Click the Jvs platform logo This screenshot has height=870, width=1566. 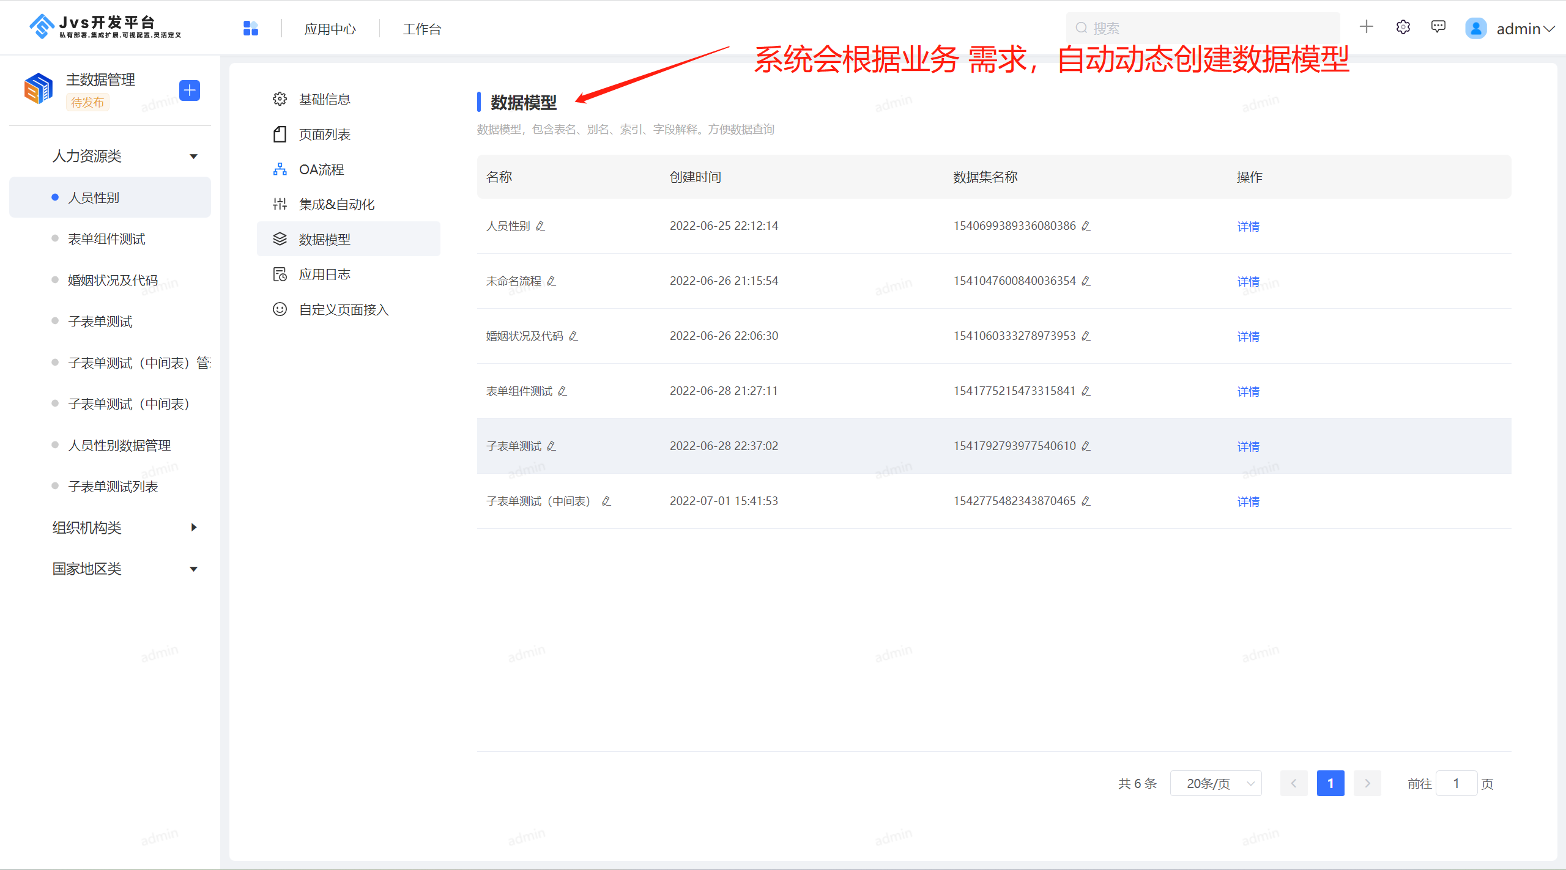[x=105, y=27]
